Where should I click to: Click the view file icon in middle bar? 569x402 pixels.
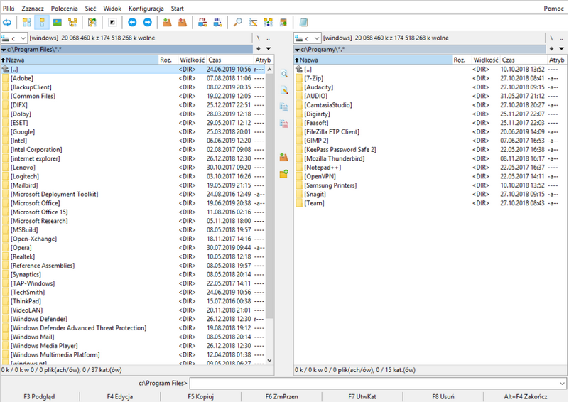(x=283, y=74)
